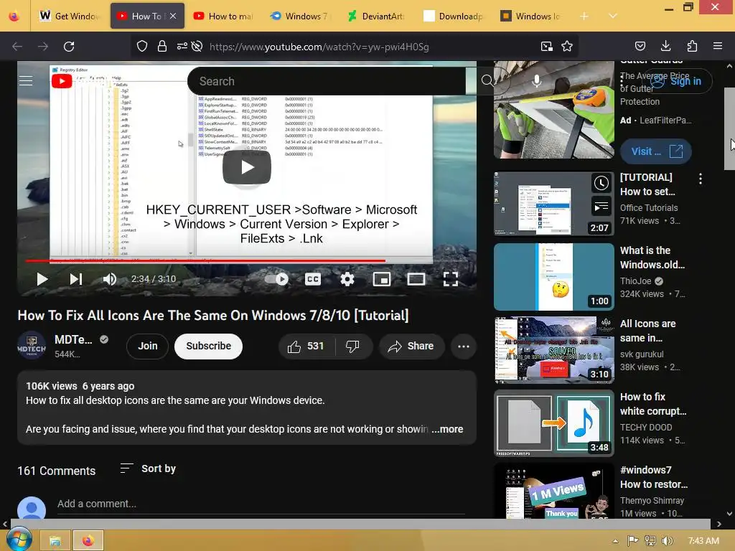Click the Visit site ad button
Screen dimensions: 735x551
[x=656, y=151]
